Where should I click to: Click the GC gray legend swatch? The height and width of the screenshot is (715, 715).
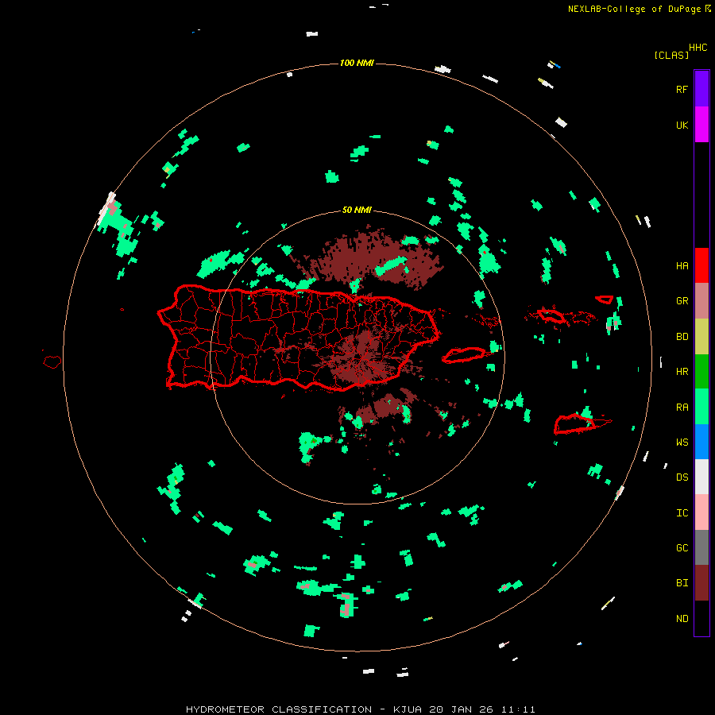(701, 547)
